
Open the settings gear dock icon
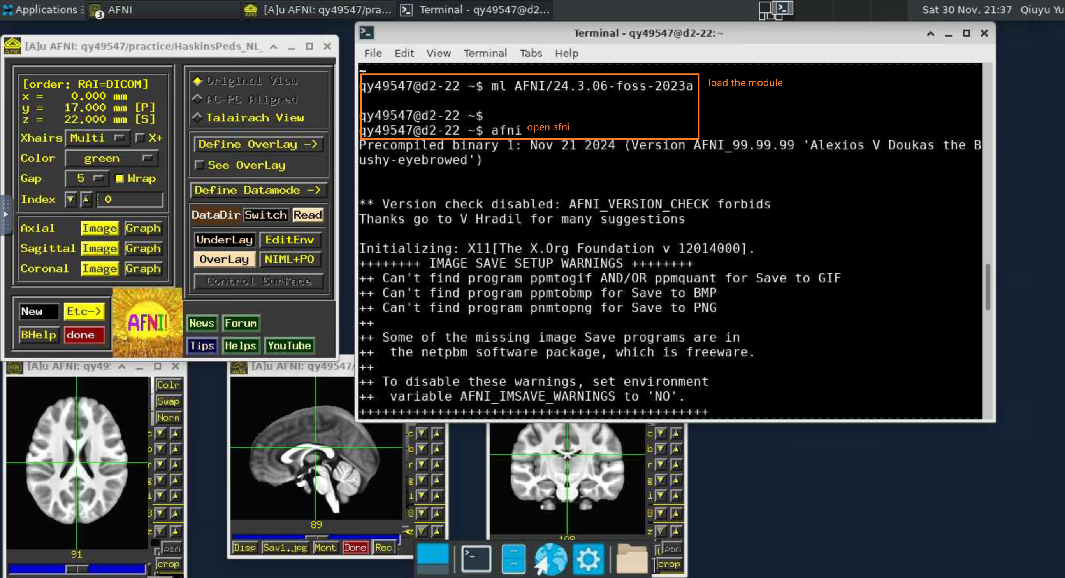click(x=588, y=559)
